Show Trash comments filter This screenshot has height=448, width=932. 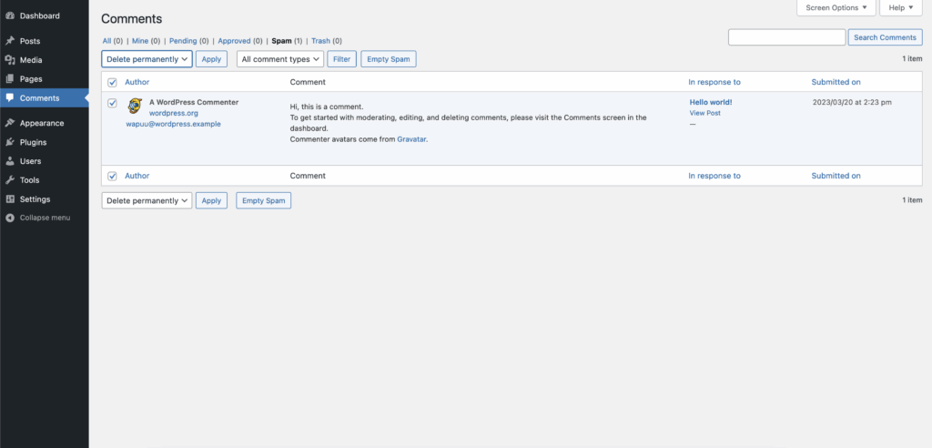(321, 41)
